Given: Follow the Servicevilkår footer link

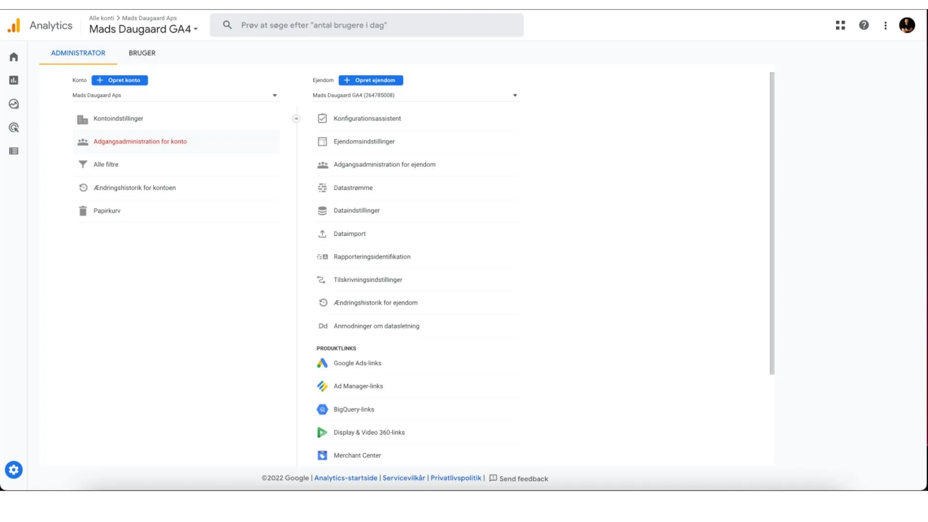Looking at the screenshot, I should click(x=404, y=478).
